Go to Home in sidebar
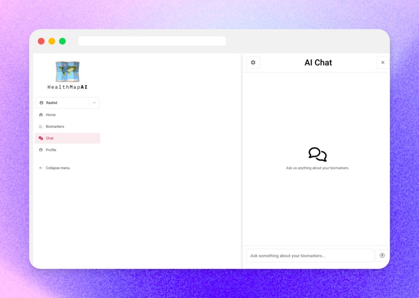 (68, 114)
